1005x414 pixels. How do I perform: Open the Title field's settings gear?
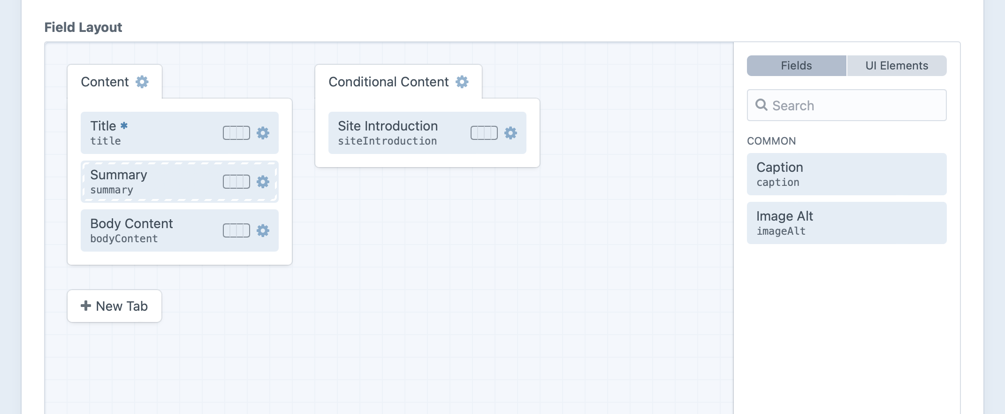click(x=263, y=133)
